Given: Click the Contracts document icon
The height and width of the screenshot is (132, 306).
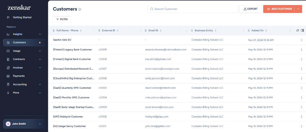Looking at the screenshot, I should 8,59.
